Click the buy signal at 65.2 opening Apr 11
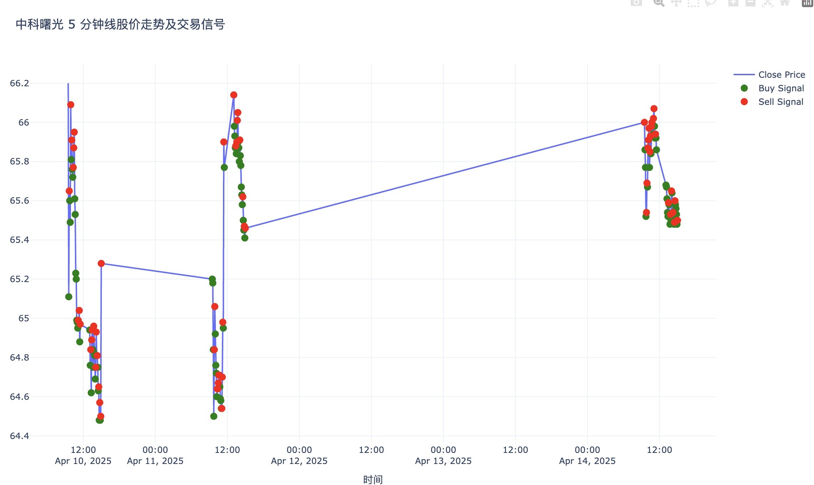This screenshot has width=814, height=485. [x=212, y=279]
